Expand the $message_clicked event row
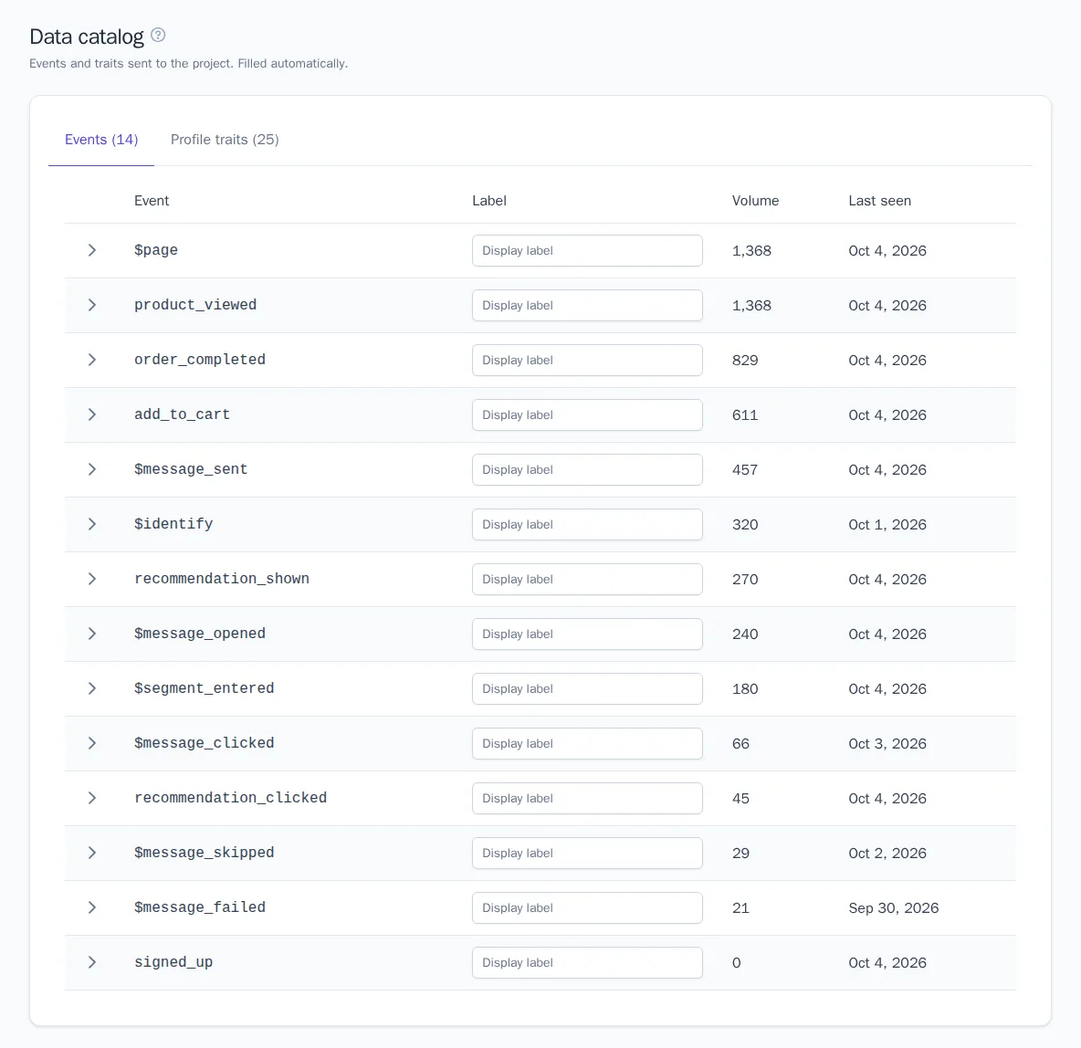This screenshot has width=1081, height=1048. click(91, 743)
